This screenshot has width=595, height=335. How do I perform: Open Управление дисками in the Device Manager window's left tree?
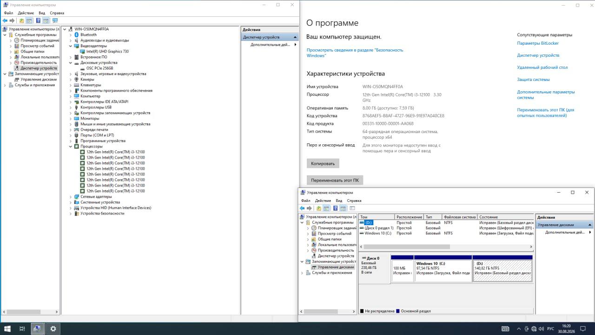click(x=39, y=80)
